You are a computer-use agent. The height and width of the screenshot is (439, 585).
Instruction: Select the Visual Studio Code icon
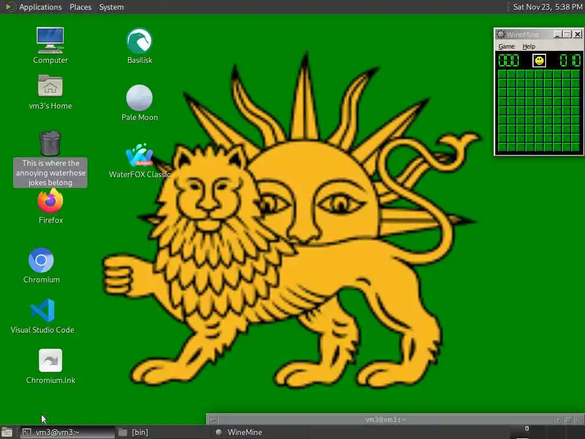[x=42, y=310]
